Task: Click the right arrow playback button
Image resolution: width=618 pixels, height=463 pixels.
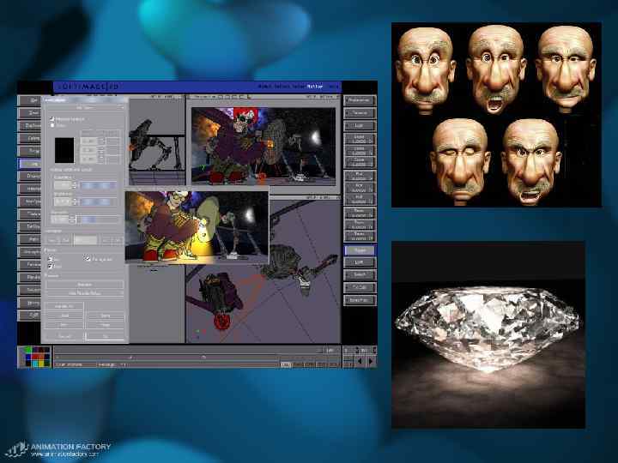Action: pyautogui.click(x=371, y=361)
